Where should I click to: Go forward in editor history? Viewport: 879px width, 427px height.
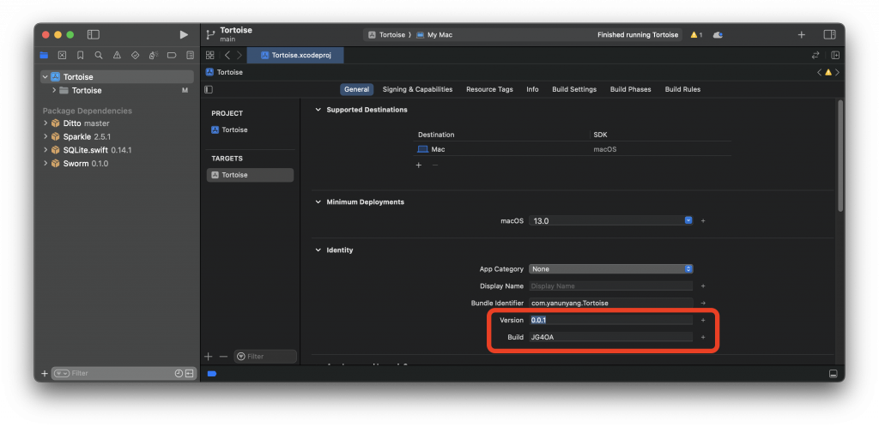coord(239,55)
